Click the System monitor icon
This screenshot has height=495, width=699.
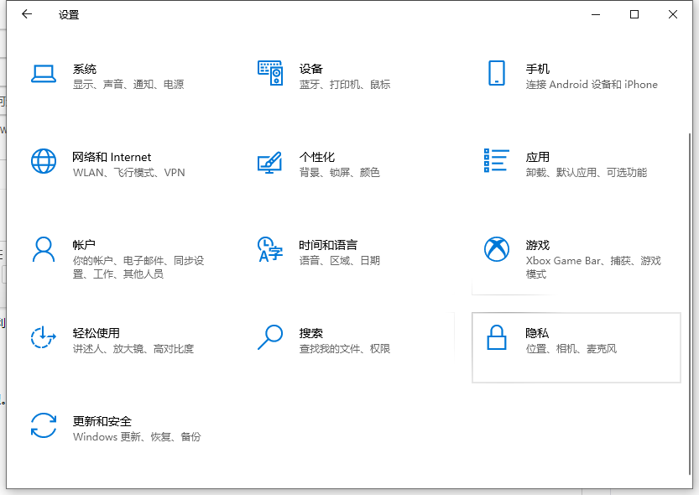pos(43,74)
